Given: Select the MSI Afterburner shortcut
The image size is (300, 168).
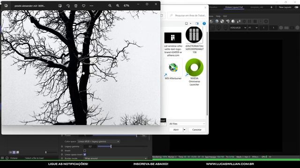Looking at the screenshot, I should coord(173,69).
